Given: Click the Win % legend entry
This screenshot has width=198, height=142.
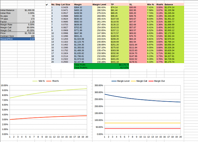Looking at the screenshot, I should 39,81.
